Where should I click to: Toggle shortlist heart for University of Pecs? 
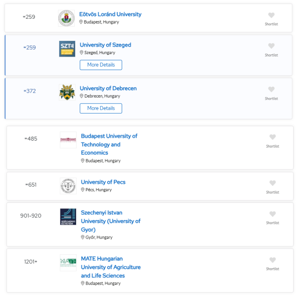pyautogui.click(x=272, y=183)
